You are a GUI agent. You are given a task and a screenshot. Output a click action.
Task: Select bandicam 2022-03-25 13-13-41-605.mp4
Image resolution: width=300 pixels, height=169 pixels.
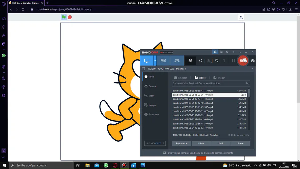point(209,119)
